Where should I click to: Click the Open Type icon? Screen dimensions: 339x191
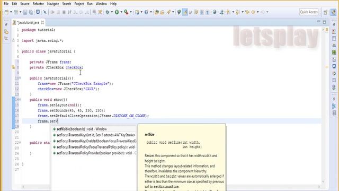tap(157, 12)
